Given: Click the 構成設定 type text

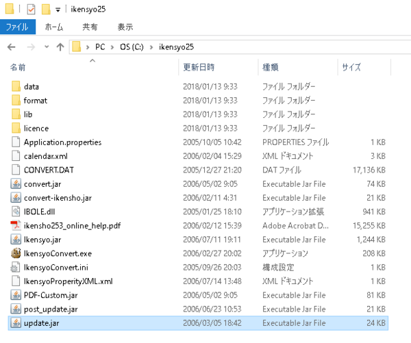Looking at the screenshot, I should click(x=278, y=267).
